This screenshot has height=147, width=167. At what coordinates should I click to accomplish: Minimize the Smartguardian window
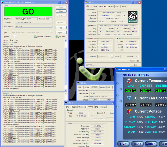[165, 69]
